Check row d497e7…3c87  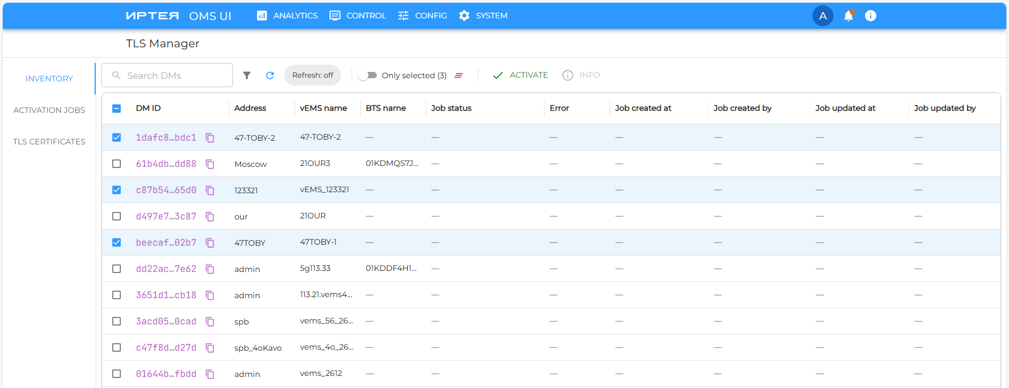coord(117,216)
